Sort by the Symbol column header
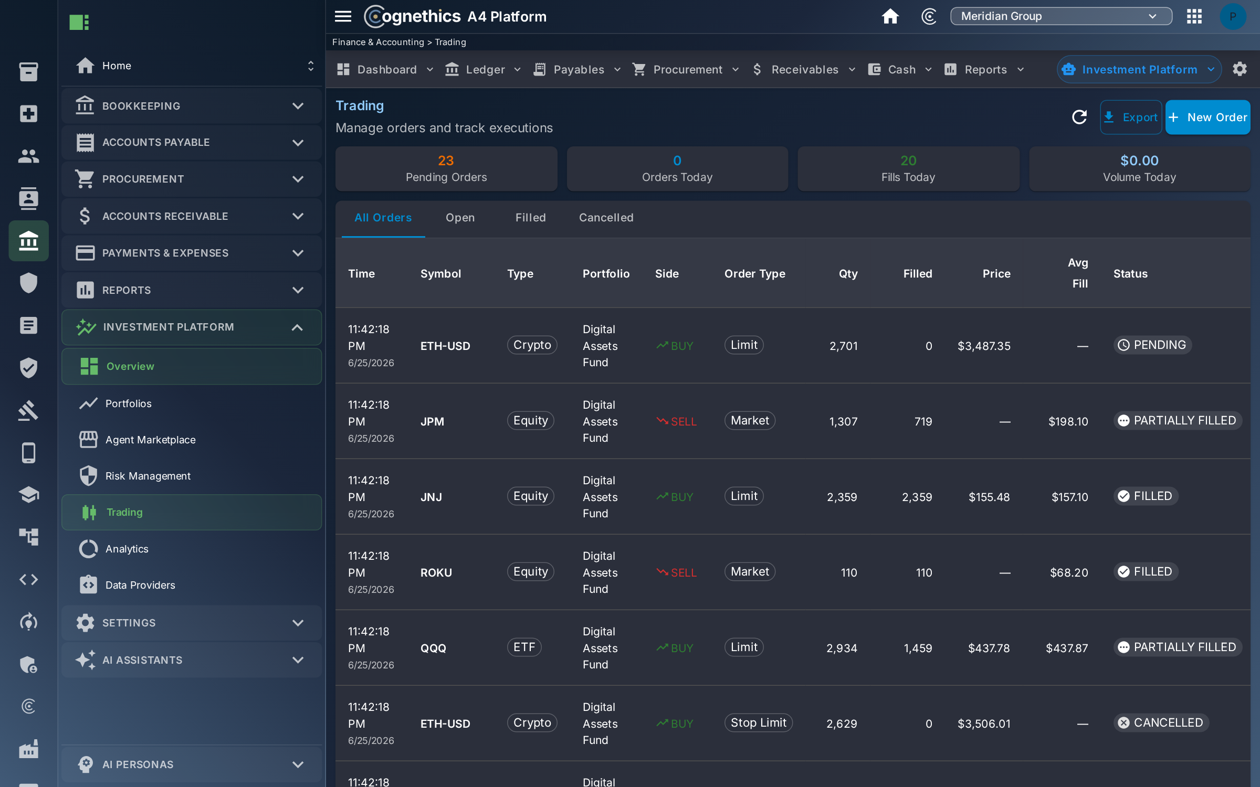Viewport: 1260px width, 787px height. pos(440,273)
